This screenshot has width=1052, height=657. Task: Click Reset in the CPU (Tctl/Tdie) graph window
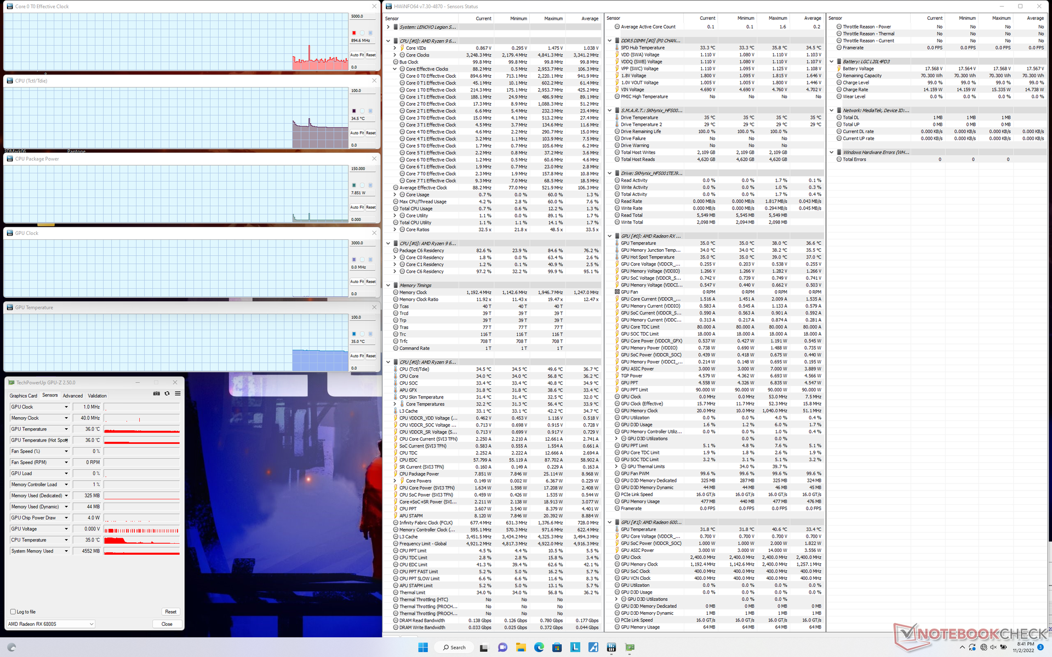(371, 133)
